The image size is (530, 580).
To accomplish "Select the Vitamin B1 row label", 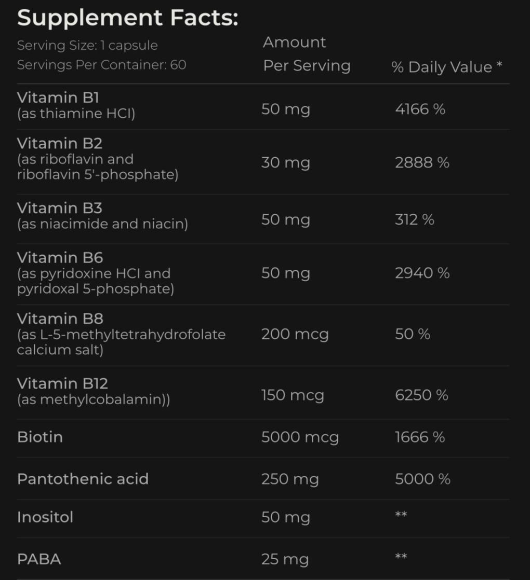I will (76, 105).
